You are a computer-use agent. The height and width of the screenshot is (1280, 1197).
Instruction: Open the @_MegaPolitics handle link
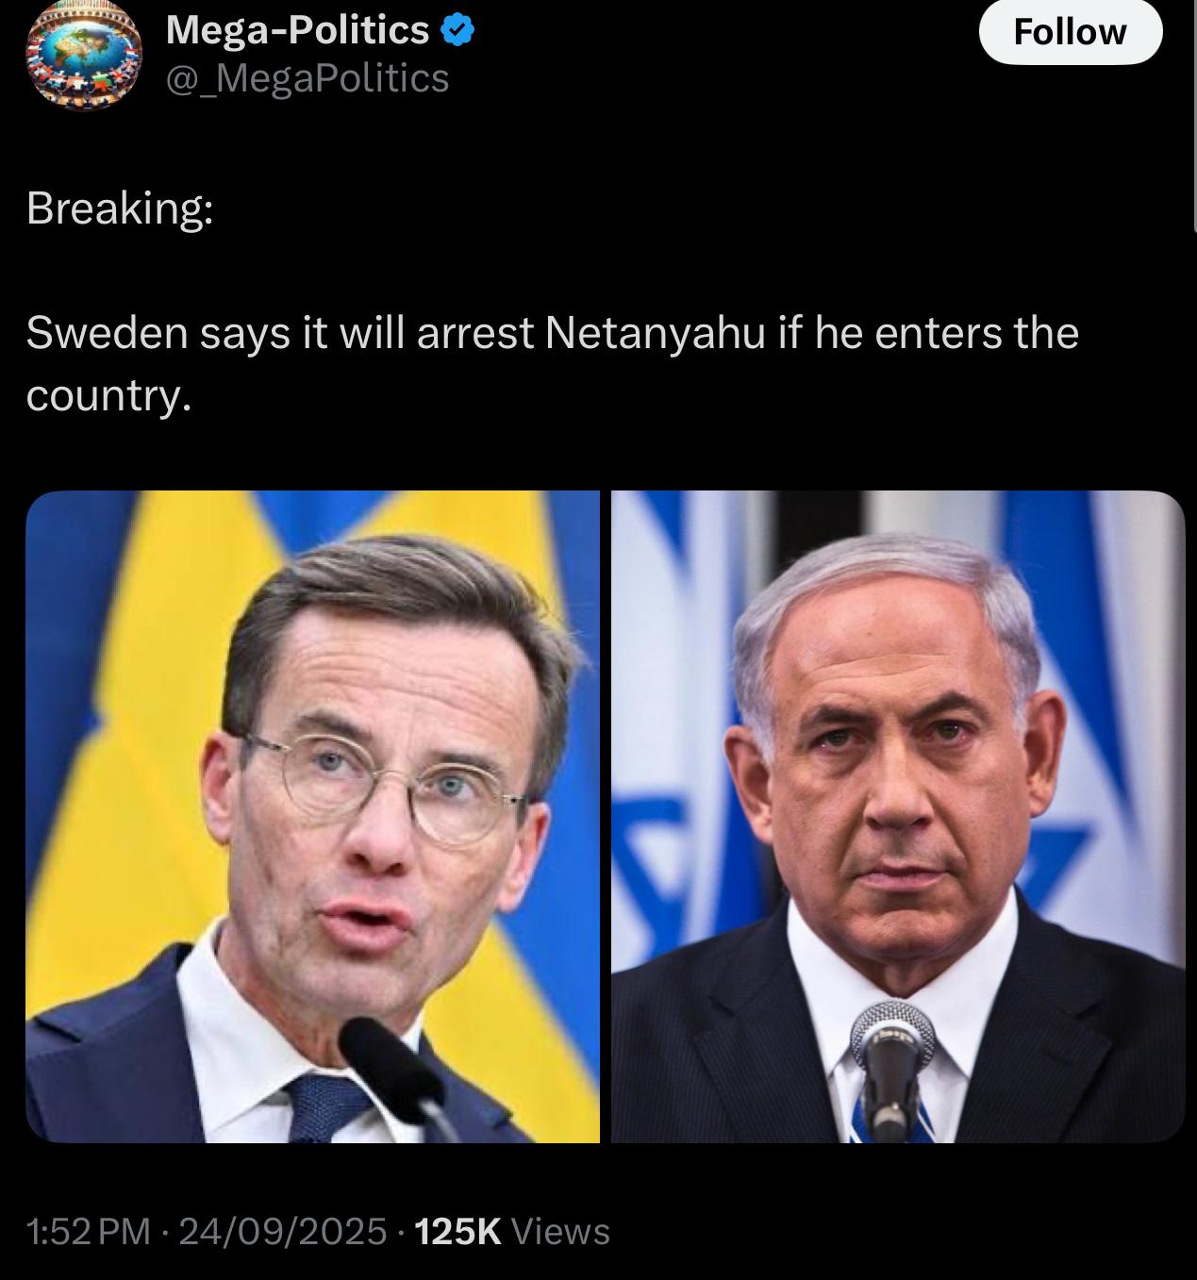(x=308, y=78)
